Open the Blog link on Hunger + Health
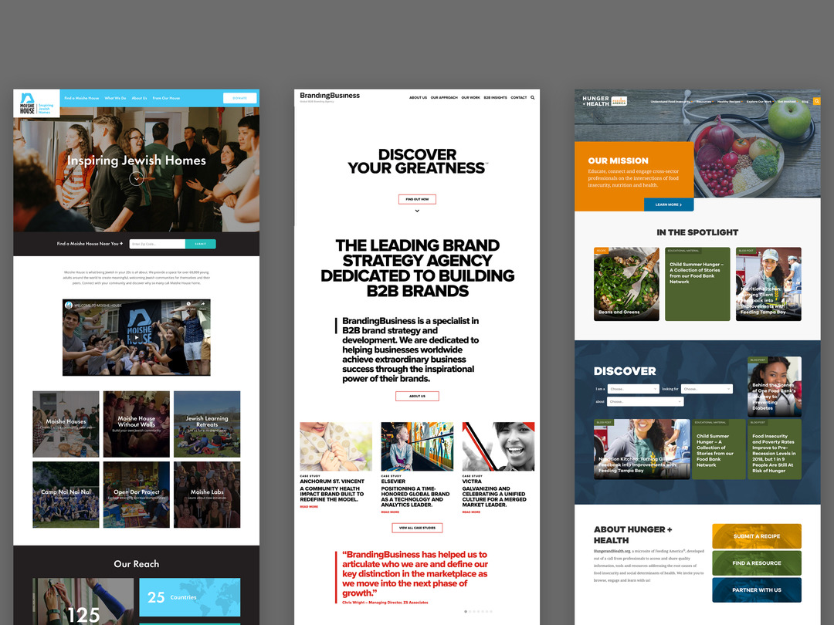The height and width of the screenshot is (625, 834). tap(805, 102)
